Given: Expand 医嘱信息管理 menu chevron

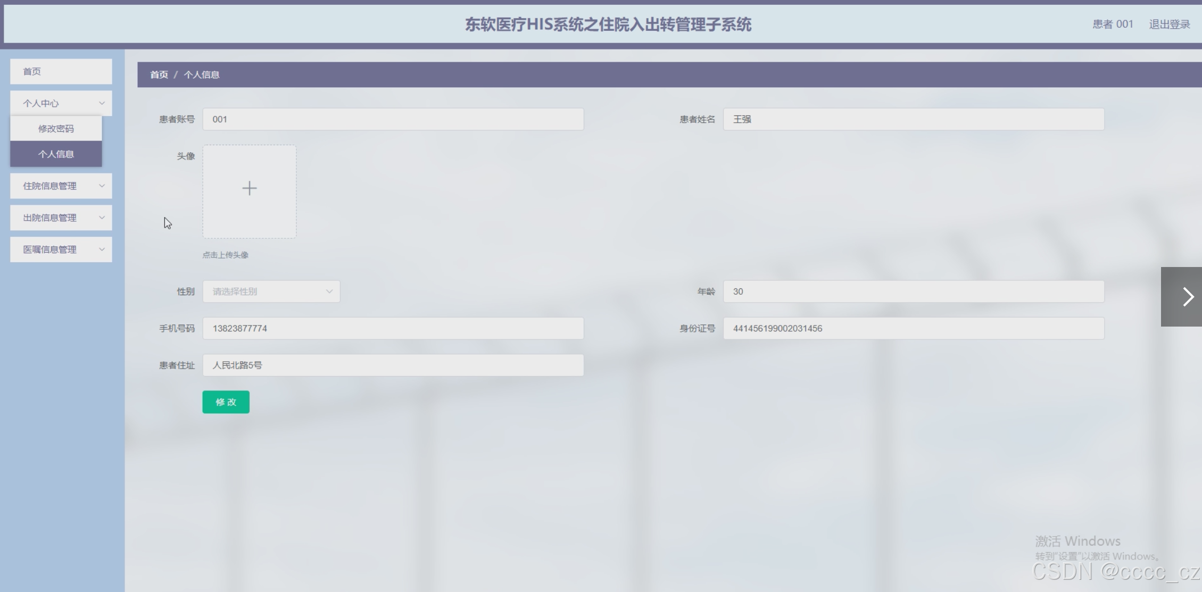Looking at the screenshot, I should pyautogui.click(x=102, y=249).
